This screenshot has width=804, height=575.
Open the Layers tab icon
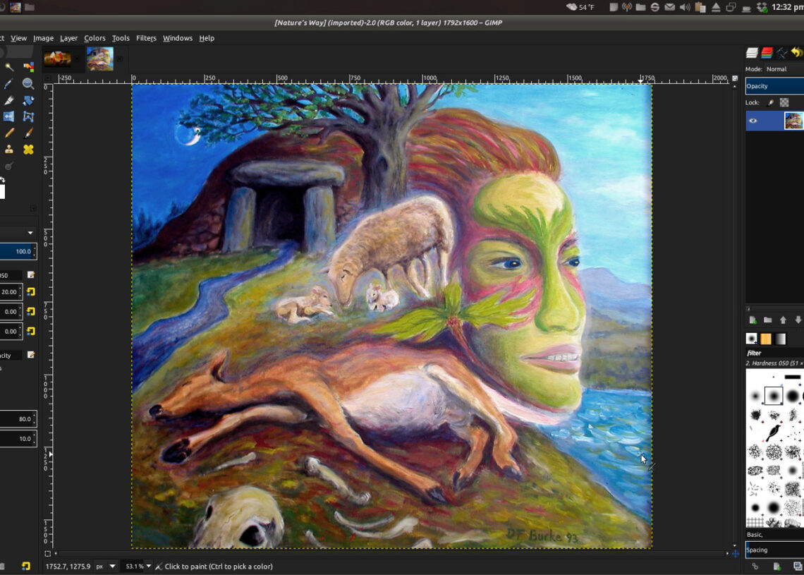tap(752, 53)
